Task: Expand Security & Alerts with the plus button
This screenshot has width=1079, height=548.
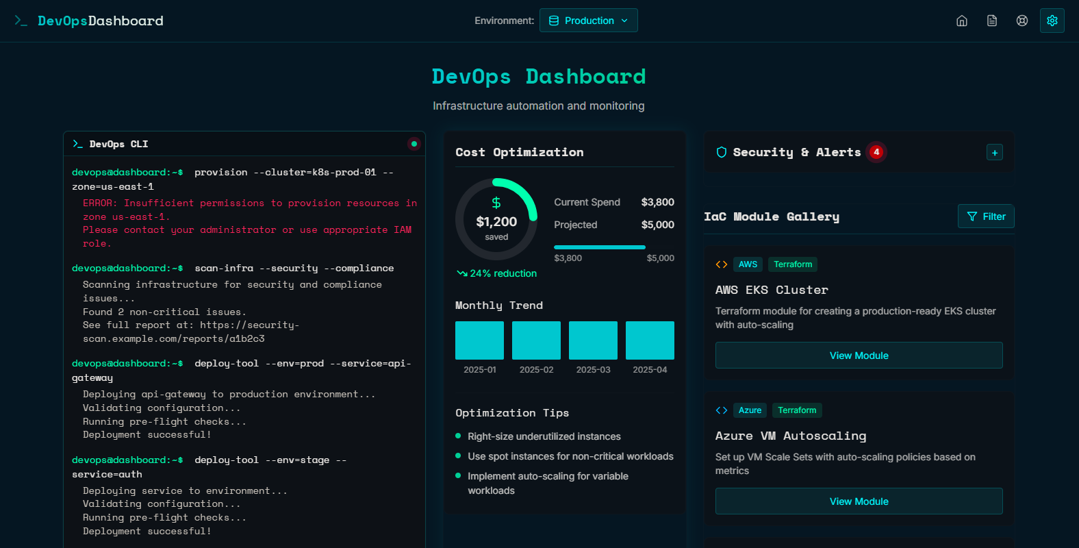Action: tap(995, 152)
